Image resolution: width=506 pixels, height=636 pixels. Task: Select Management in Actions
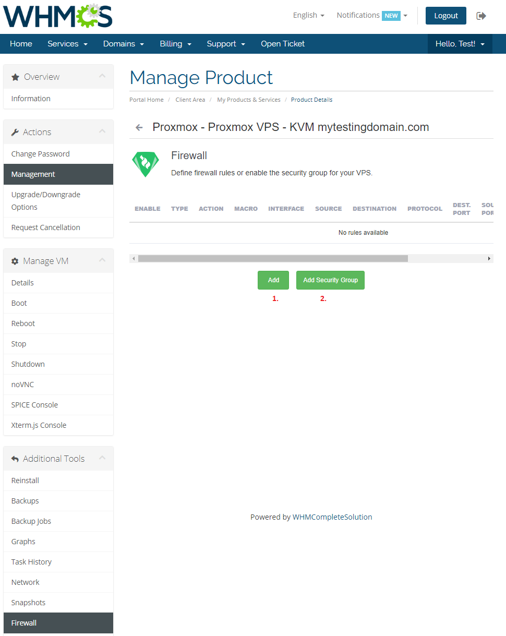[x=58, y=174]
